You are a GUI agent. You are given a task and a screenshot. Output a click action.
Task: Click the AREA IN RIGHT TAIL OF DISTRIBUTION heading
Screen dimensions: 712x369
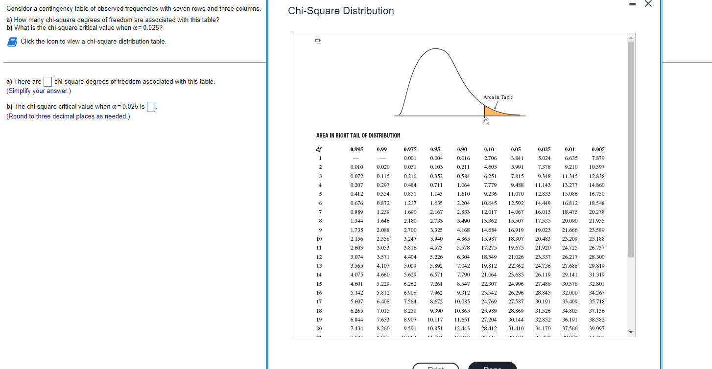357,135
